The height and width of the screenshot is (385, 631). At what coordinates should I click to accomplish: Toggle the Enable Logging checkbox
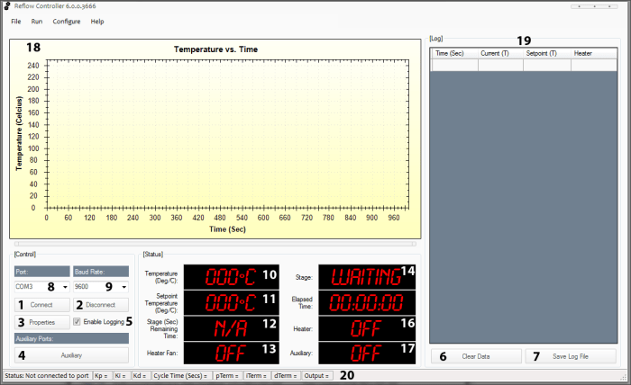point(78,321)
